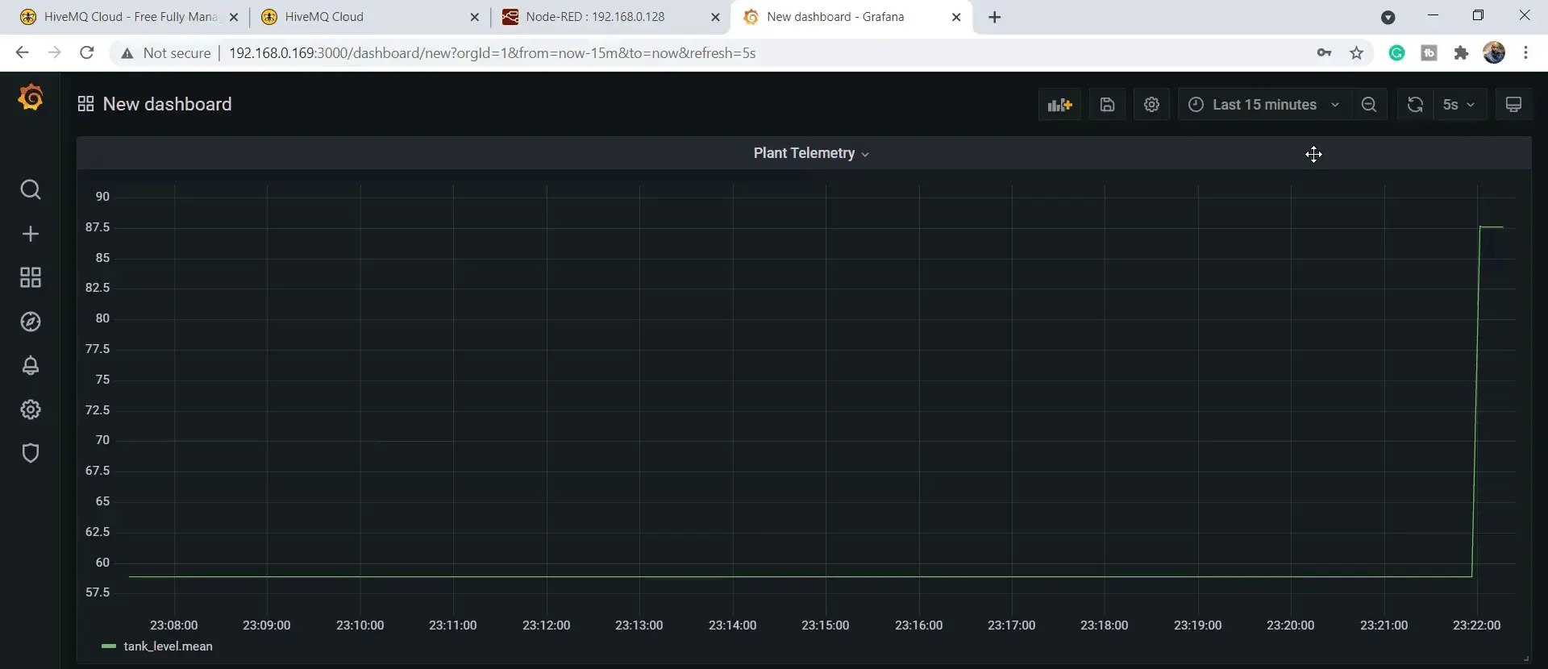Cycle view mode monitor icon

coord(1513,105)
